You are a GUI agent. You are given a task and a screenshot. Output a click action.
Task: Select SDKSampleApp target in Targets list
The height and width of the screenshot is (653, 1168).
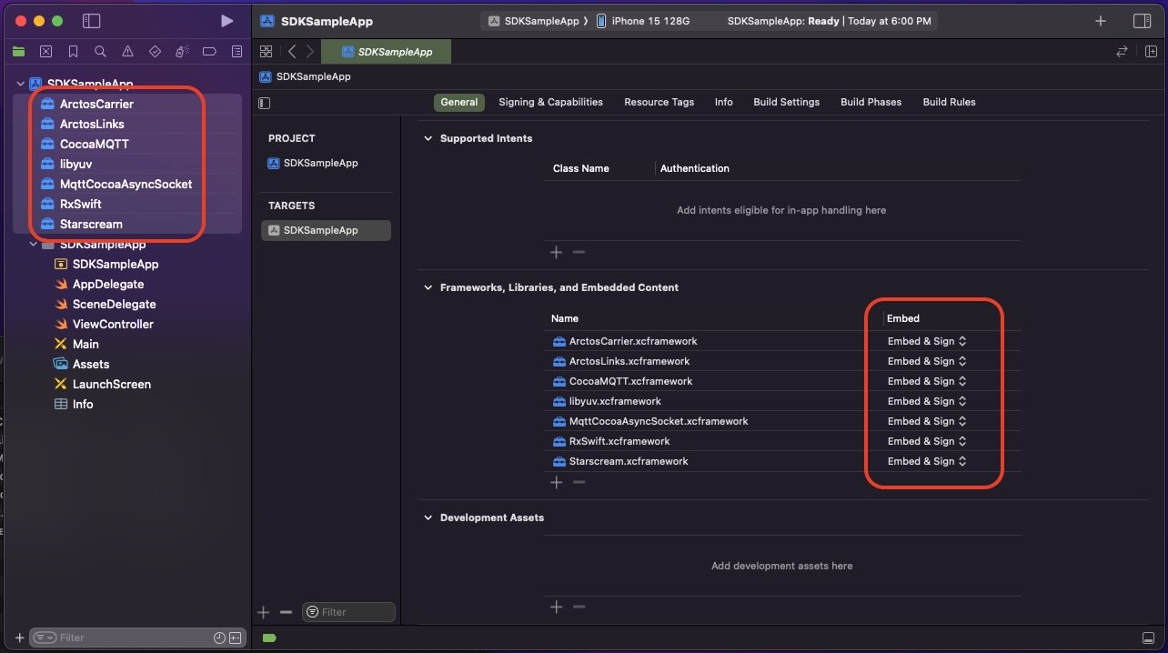pyautogui.click(x=320, y=231)
